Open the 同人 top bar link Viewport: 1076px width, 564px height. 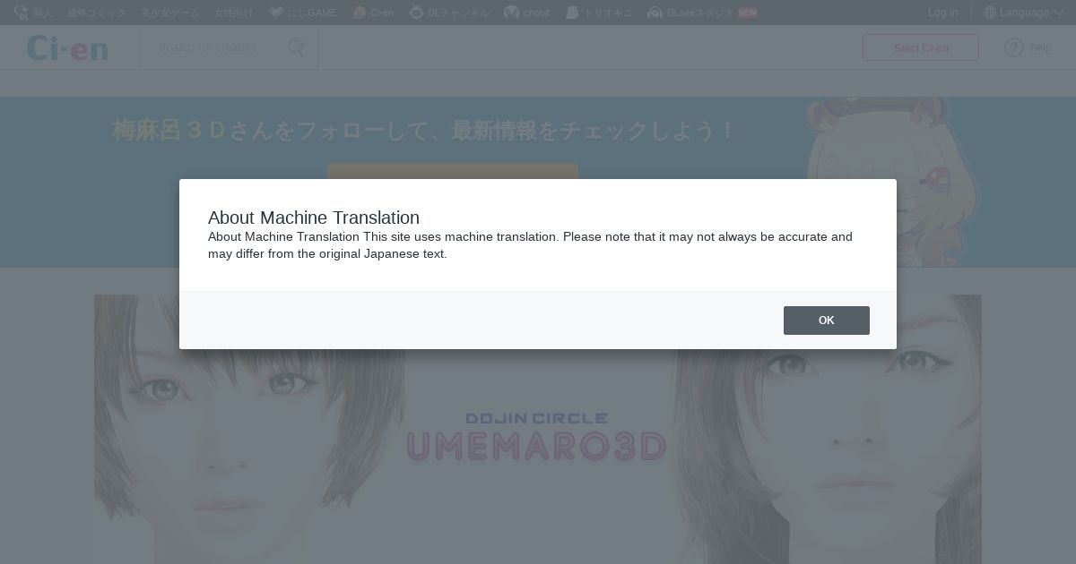tap(42, 13)
